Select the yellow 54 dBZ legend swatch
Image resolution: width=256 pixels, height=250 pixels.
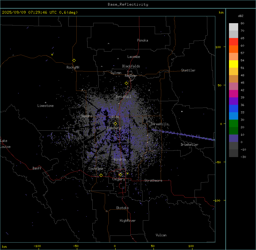(233, 64)
